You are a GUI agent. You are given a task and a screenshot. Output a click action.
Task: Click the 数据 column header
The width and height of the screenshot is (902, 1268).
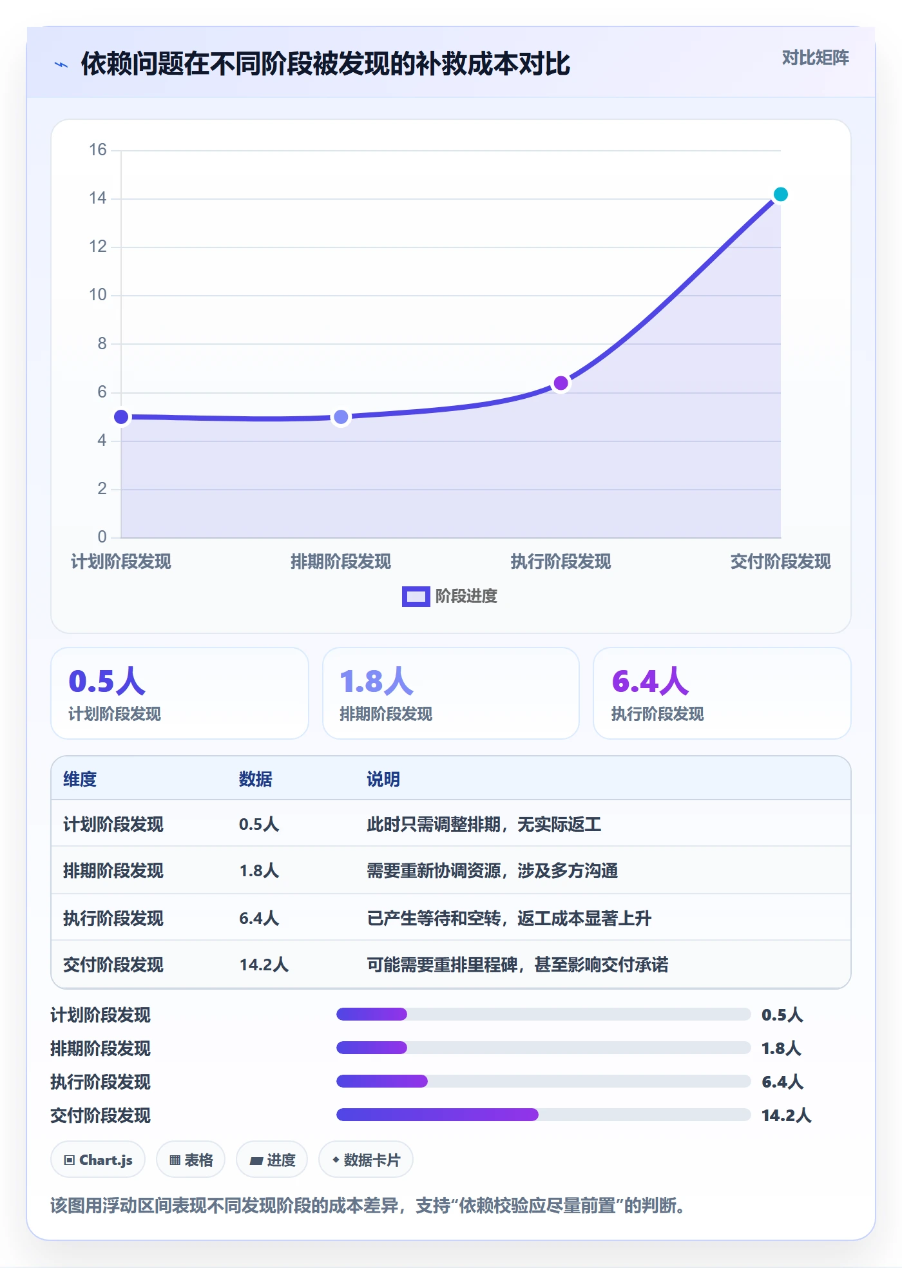click(x=256, y=779)
